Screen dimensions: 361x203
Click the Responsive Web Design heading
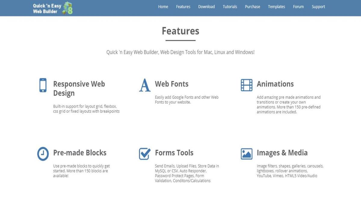(79, 88)
